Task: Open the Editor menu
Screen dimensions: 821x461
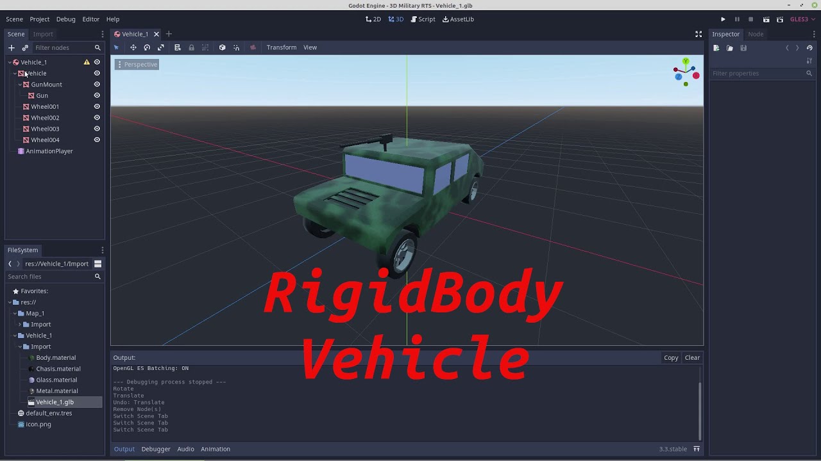Action: point(90,19)
